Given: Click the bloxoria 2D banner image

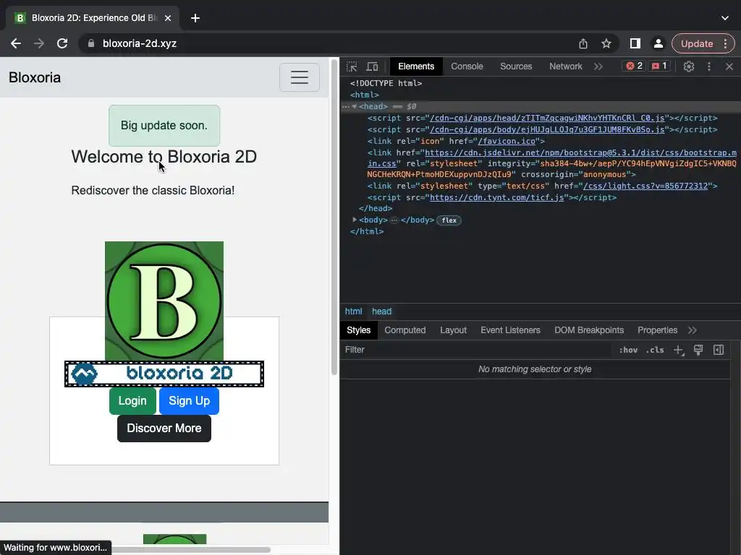Looking at the screenshot, I should (x=164, y=374).
